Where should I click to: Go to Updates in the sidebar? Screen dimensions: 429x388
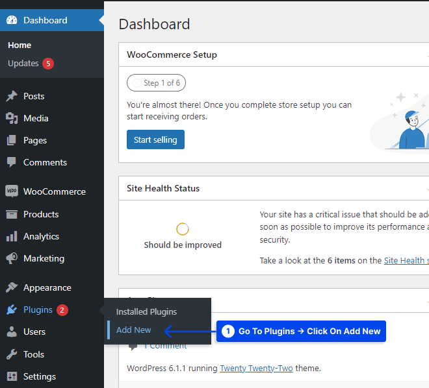pyautogui.click(x=23, y=64)
